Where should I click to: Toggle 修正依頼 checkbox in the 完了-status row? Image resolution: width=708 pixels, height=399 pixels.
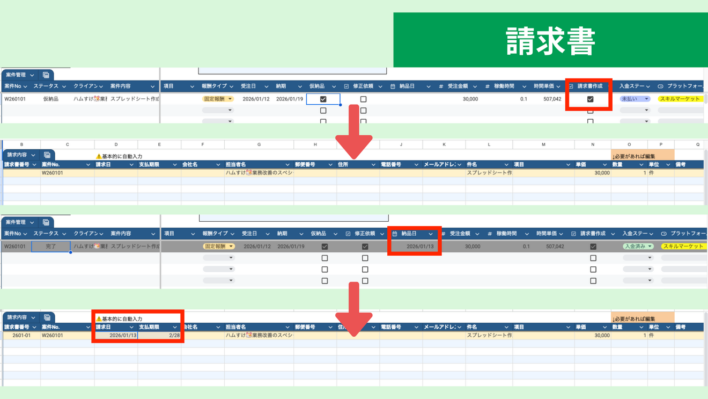(365, 246)
